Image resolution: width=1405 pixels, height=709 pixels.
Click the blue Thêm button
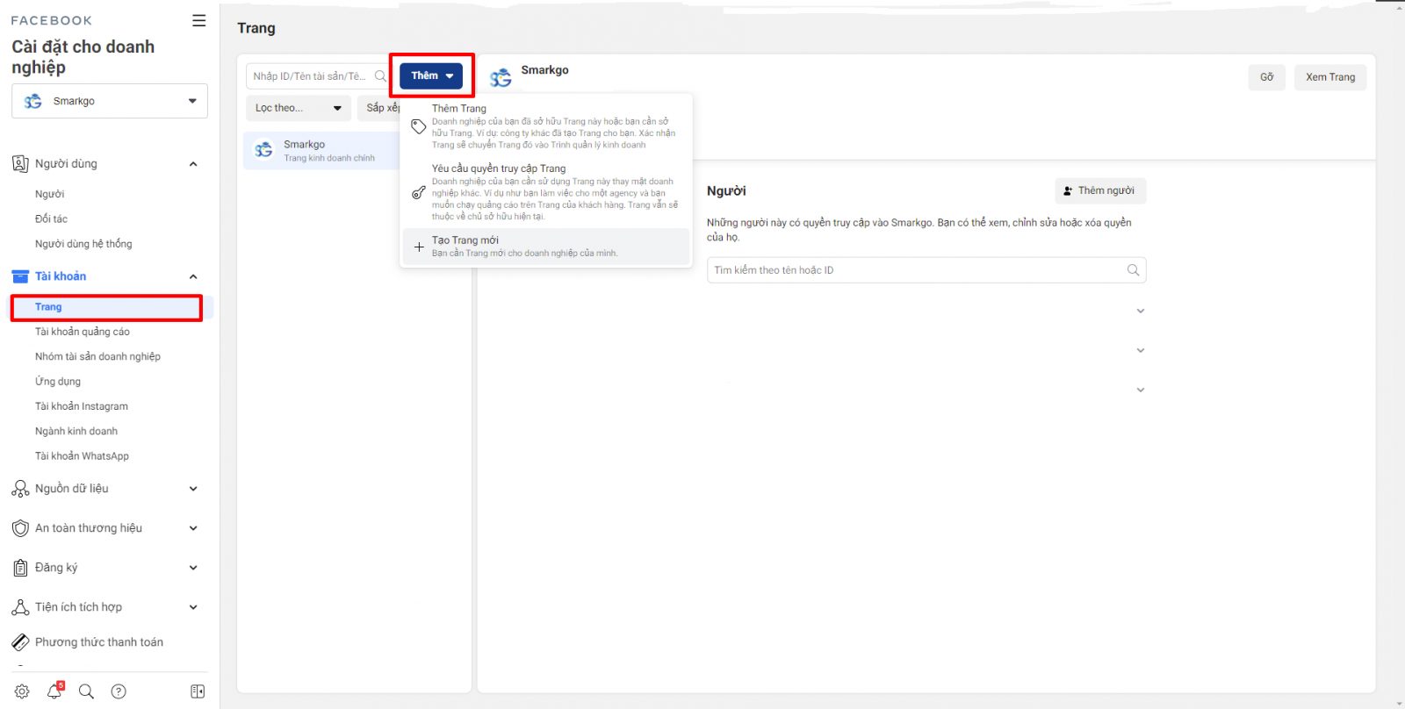click(x=431, y=75)
